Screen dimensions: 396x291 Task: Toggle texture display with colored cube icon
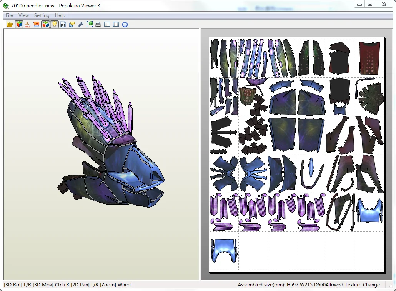click(19, 25)
